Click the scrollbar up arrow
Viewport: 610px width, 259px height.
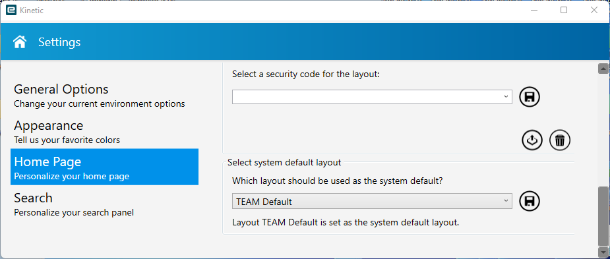(x=603, y=69)
